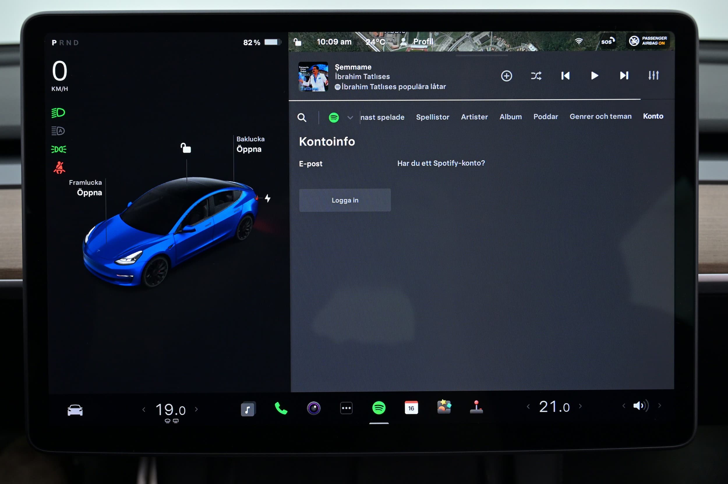Open Wi-Fi settings from status bar
This screenshot has height=484, width=728.
tap(579, 41)
